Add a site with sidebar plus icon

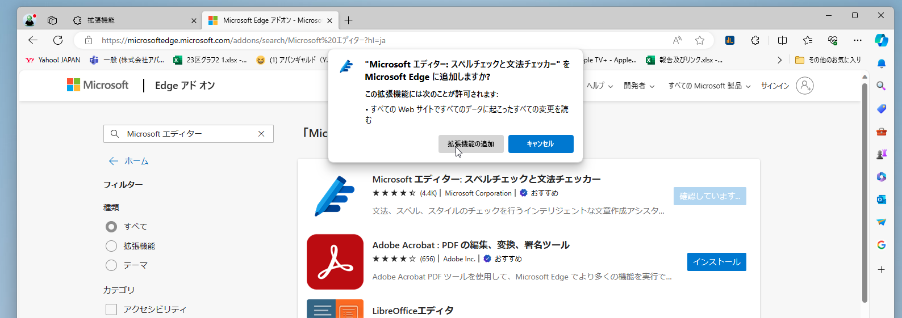pyautogui.click(x=882, y=269)
